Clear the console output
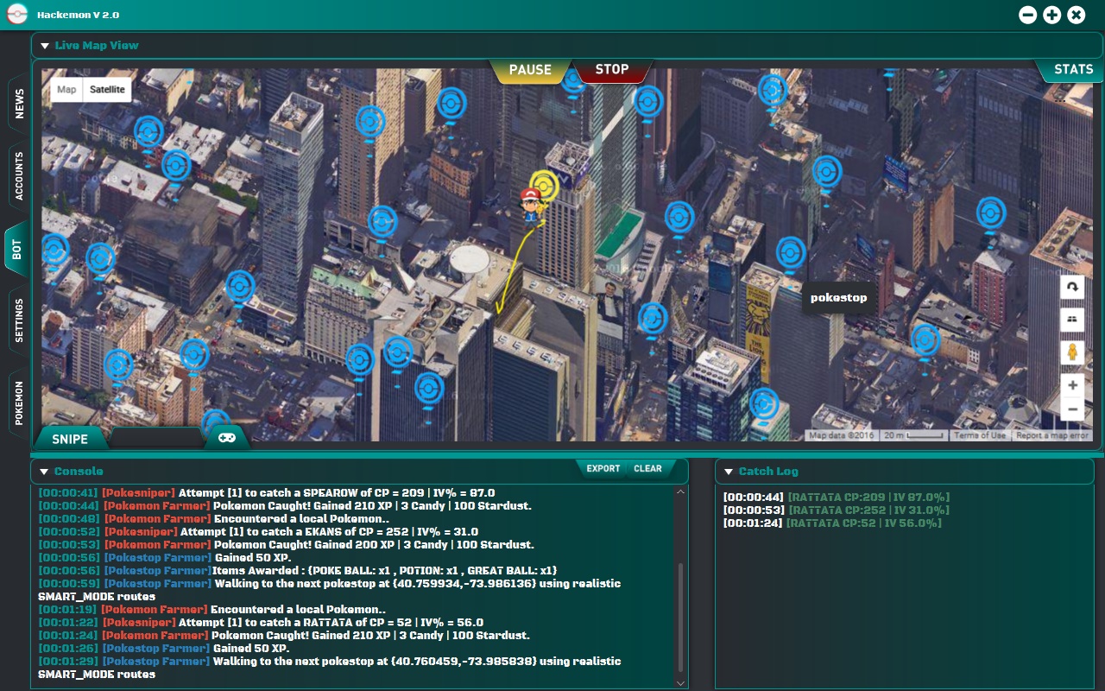This screenshot has height=691, width=1105. point(647,469)
